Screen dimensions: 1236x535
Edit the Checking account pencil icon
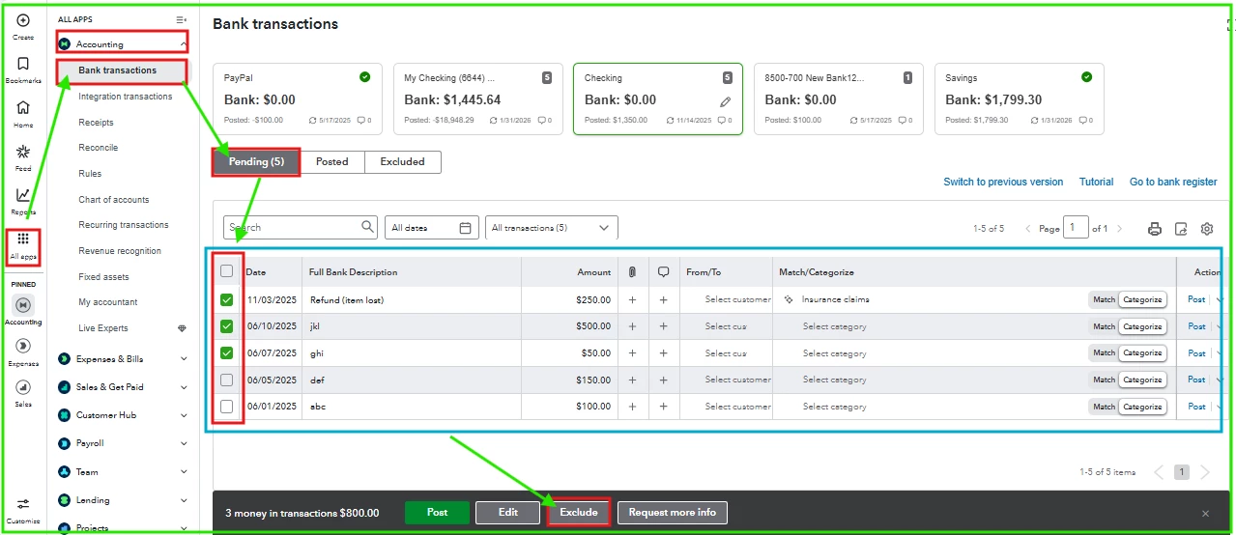[x=726, y=100]
